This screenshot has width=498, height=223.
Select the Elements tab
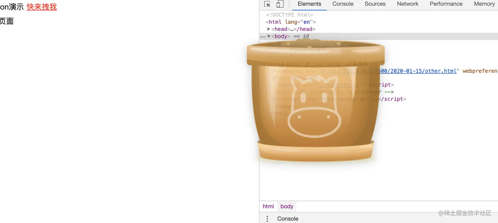pyautogui.click(x=309, y=4)
